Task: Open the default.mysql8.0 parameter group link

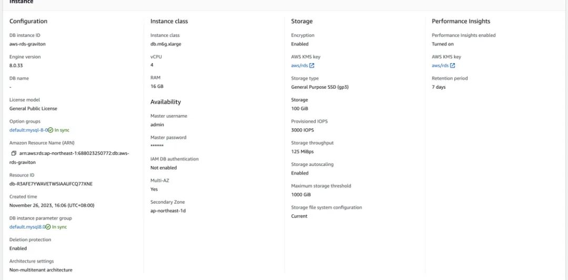Action: click(x=27, y=227)
